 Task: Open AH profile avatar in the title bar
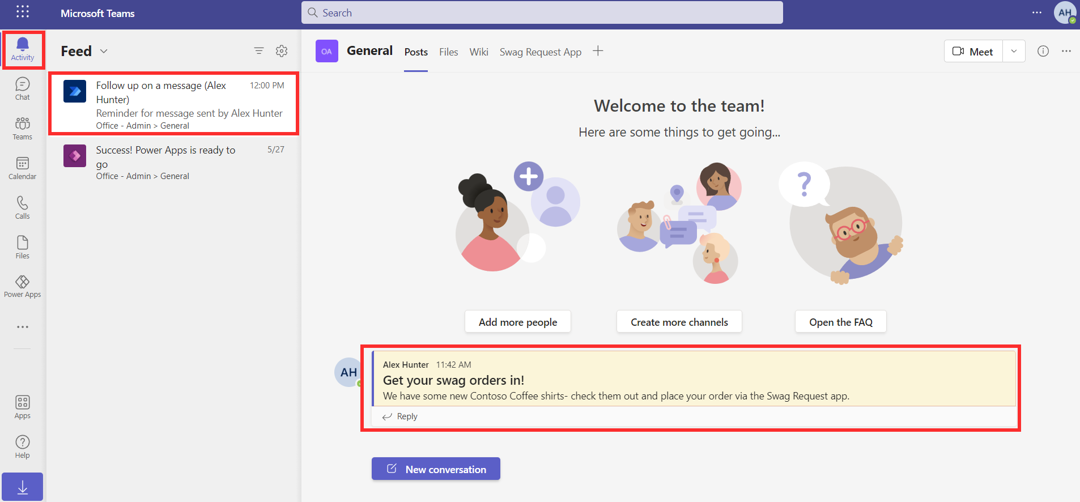[x=1065, y=12]
